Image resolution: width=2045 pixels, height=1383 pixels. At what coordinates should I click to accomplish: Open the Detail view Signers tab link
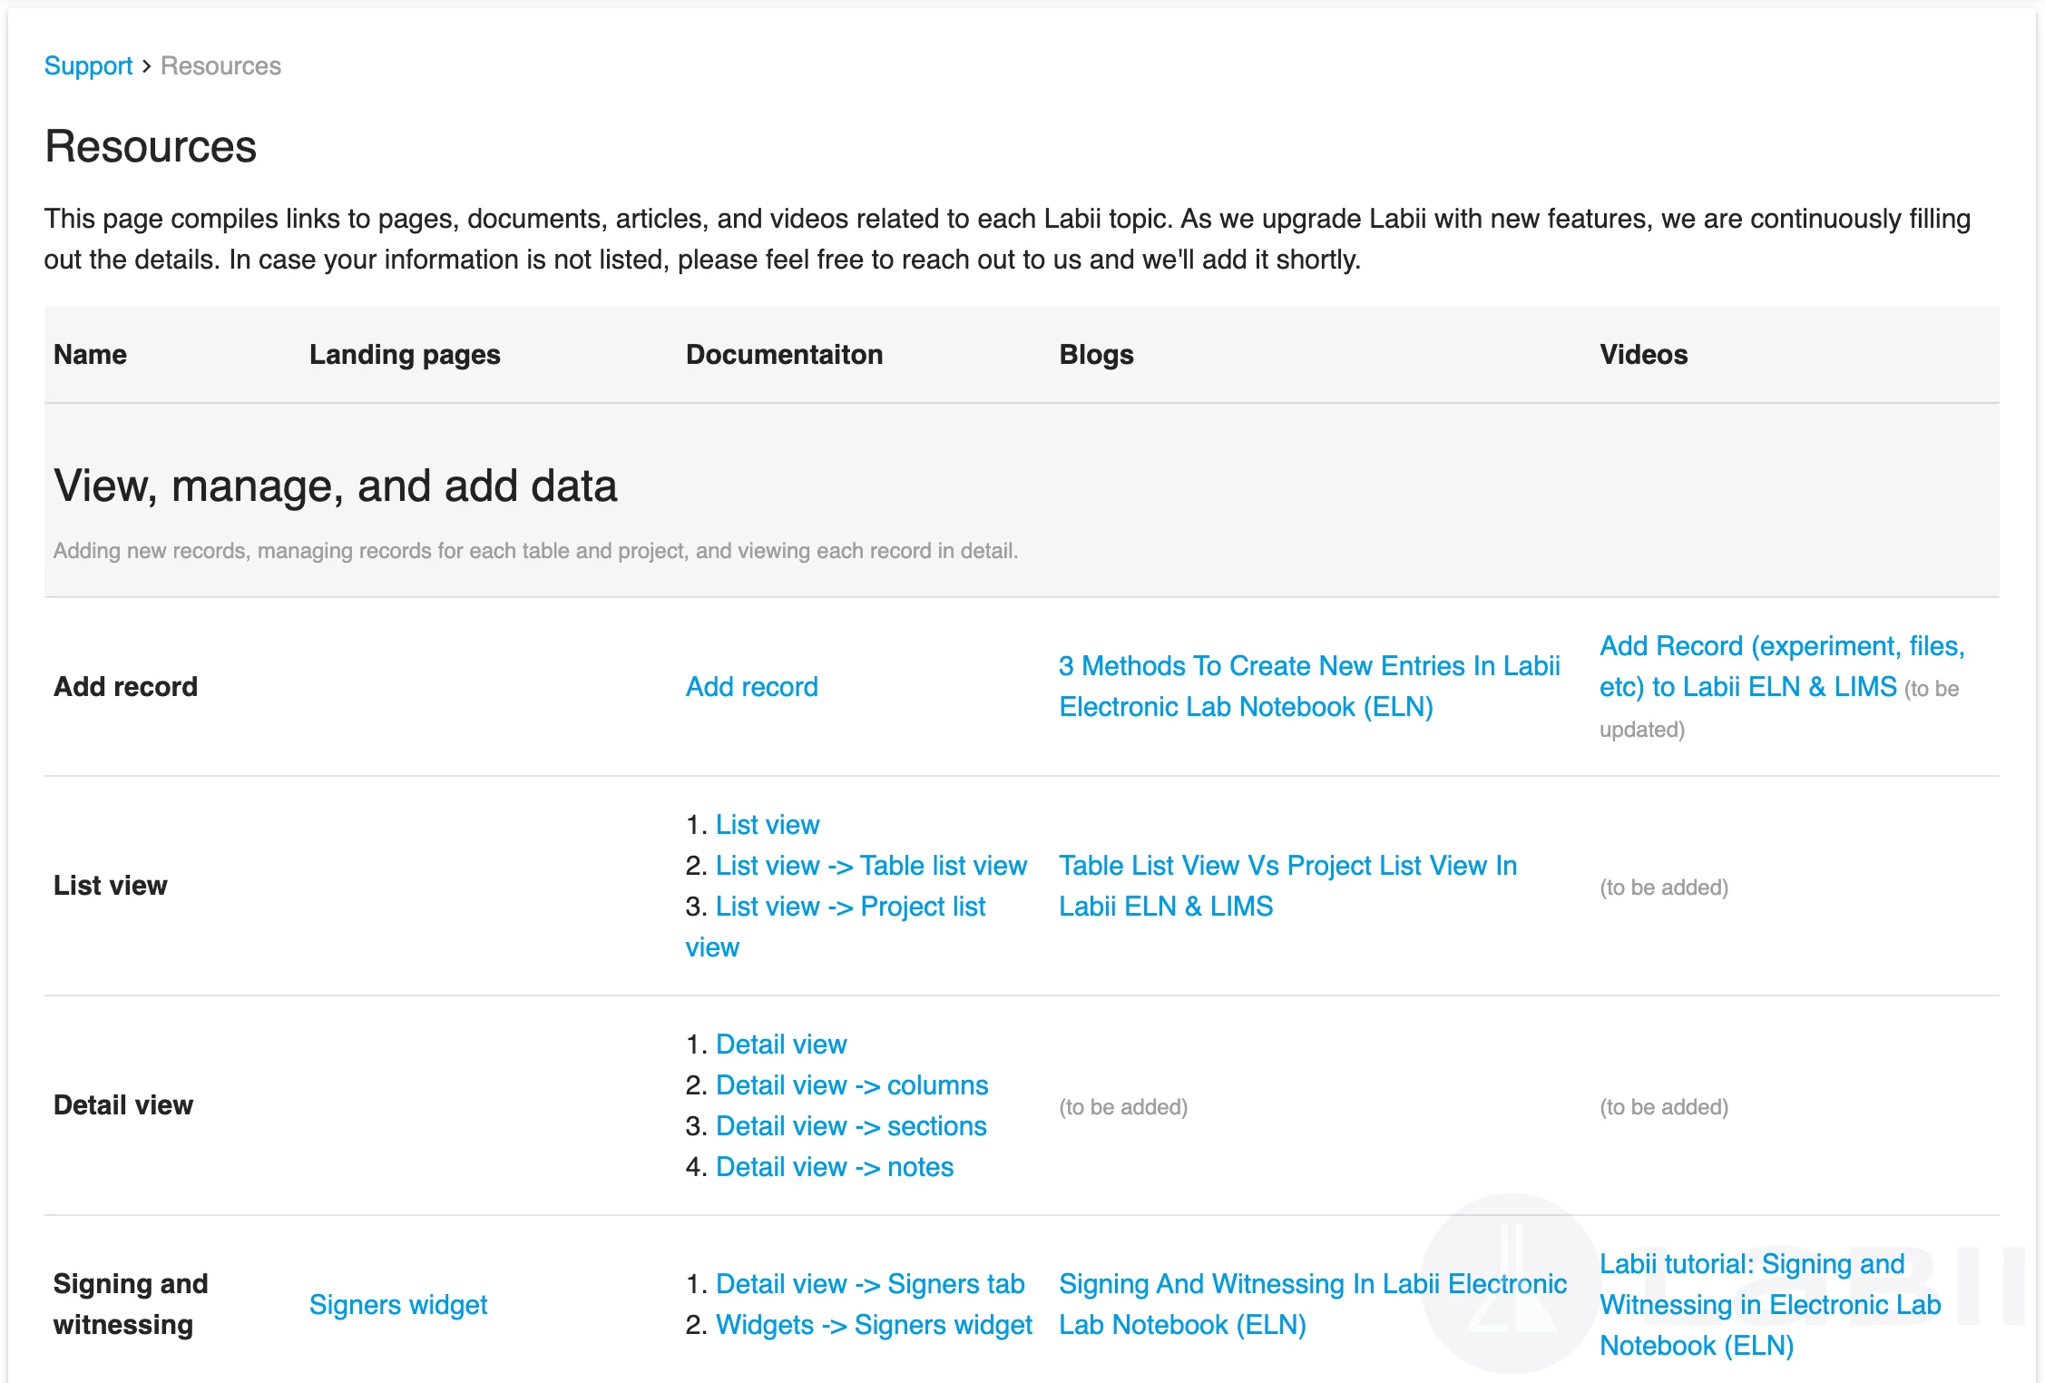point(869,1284)
